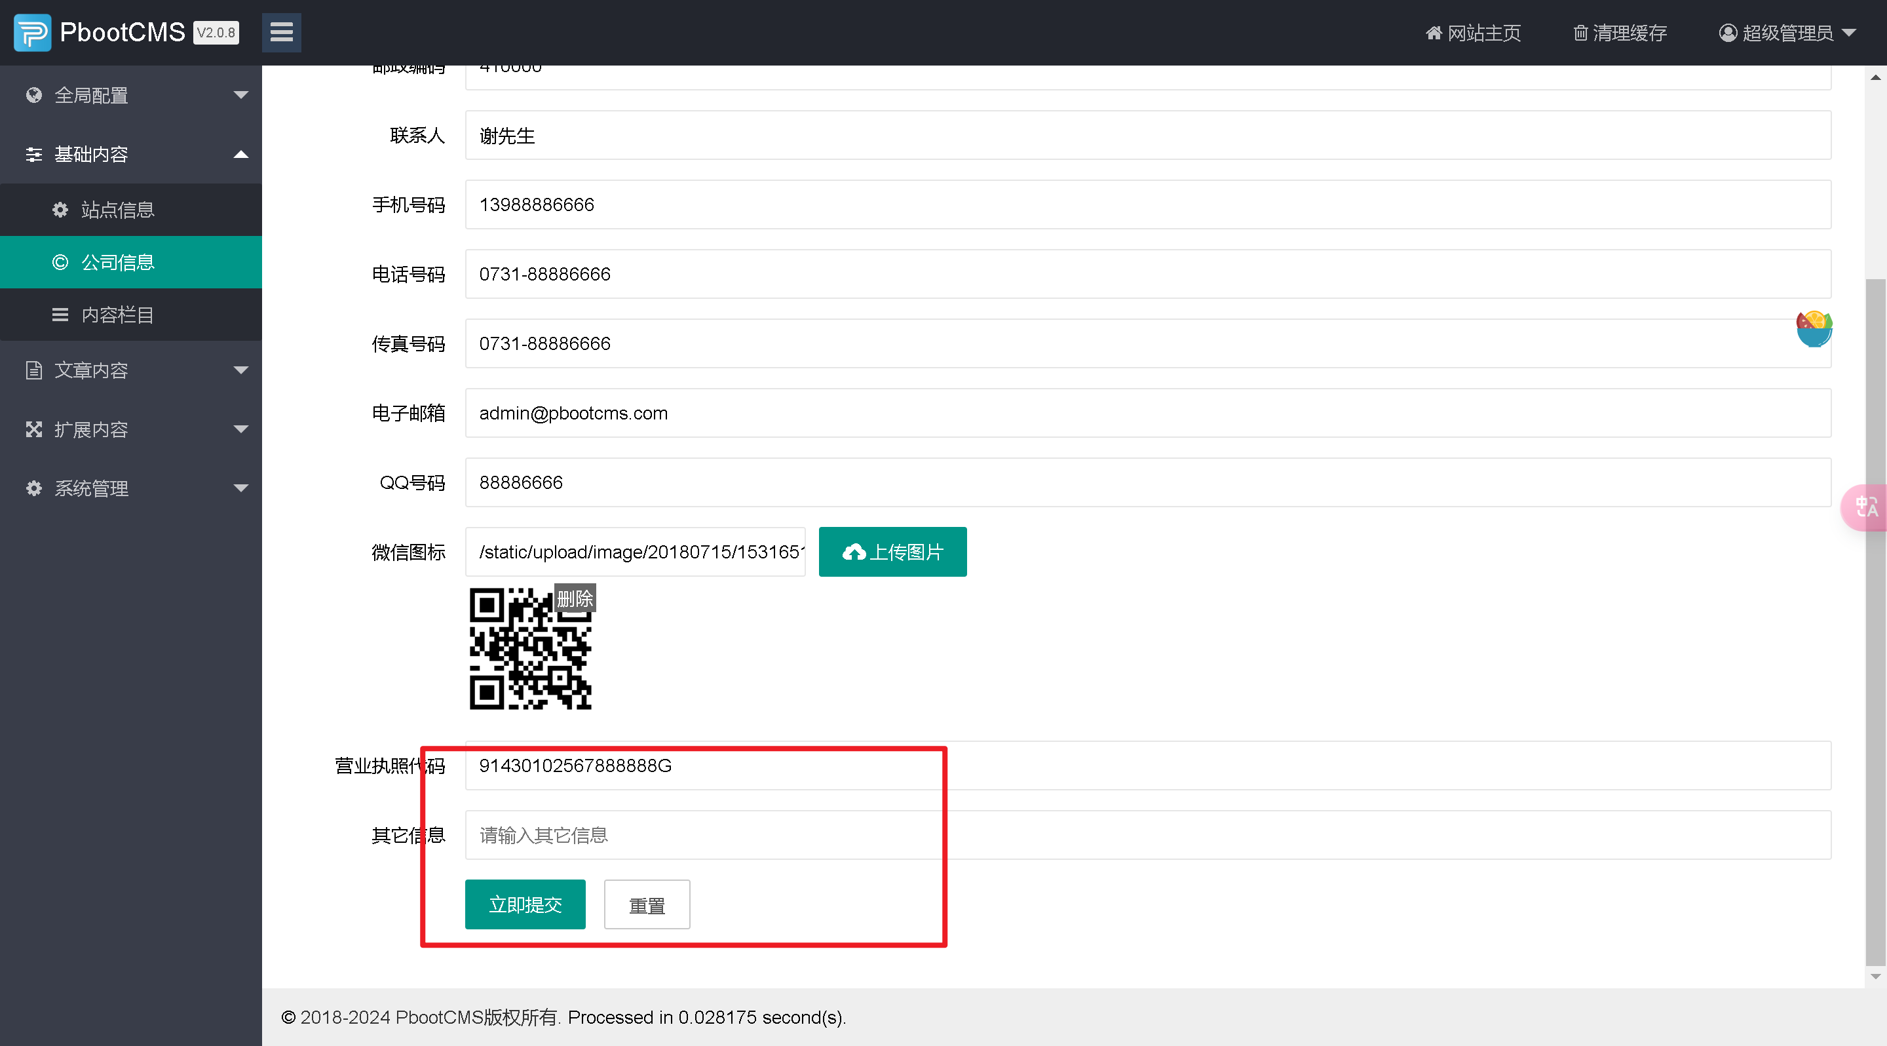Open the 超级管理员 user dropdown
1887x1046 pixels.
click(1787, 33)
